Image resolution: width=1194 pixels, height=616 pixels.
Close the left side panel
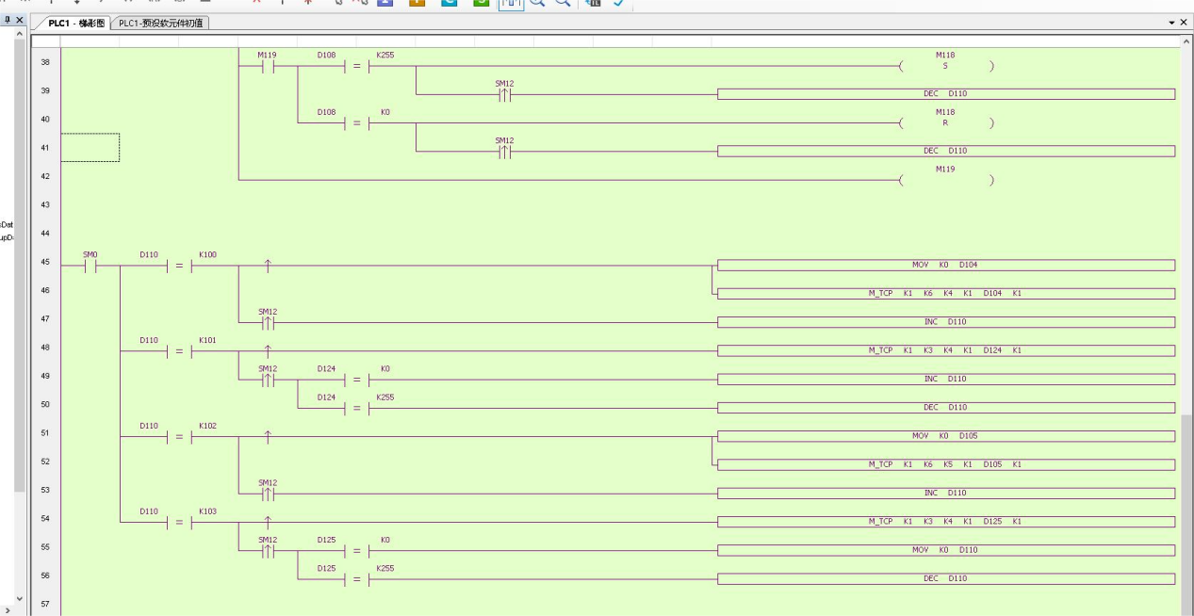pyautogui.click(x=20, y=21)
